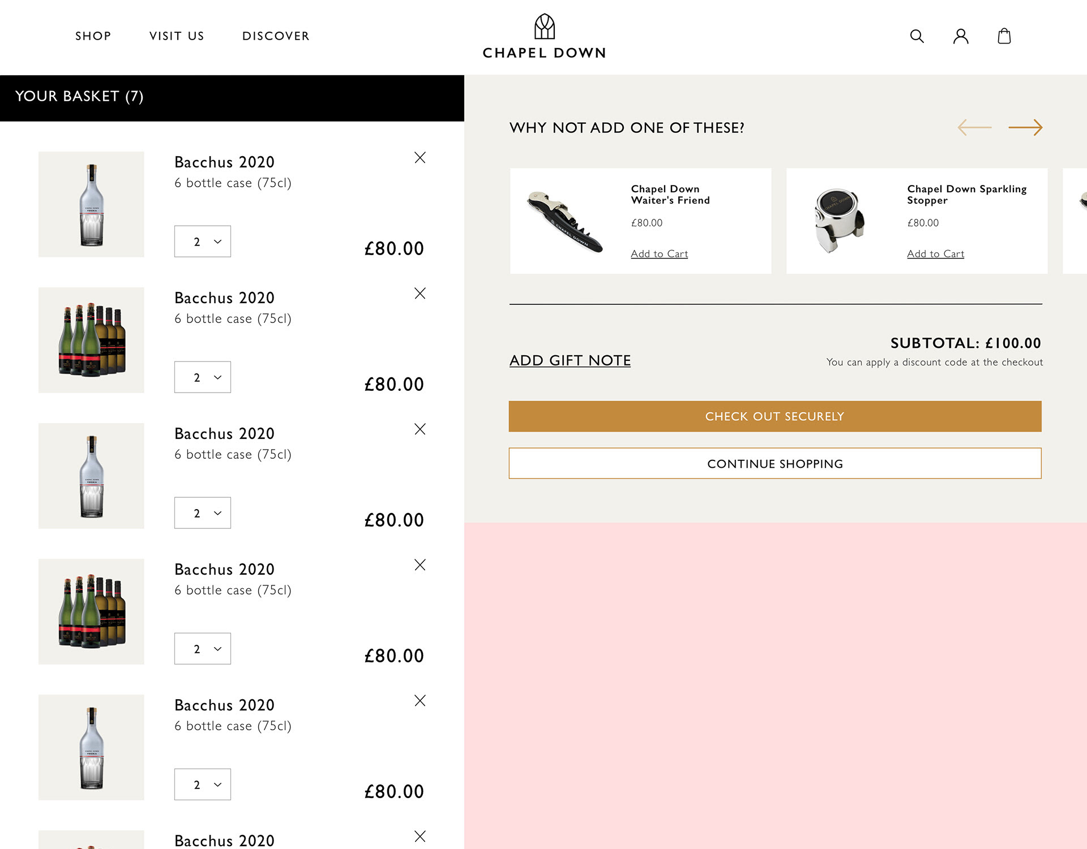Expand quantity selector for fourth basket item

tap(203, 649)
